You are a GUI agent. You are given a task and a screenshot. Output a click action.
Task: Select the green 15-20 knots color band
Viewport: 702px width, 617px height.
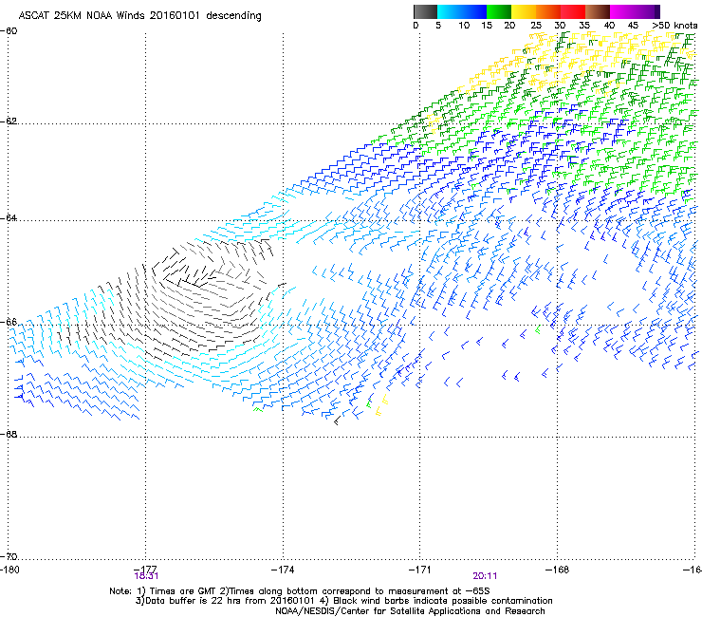pos(499,11)
